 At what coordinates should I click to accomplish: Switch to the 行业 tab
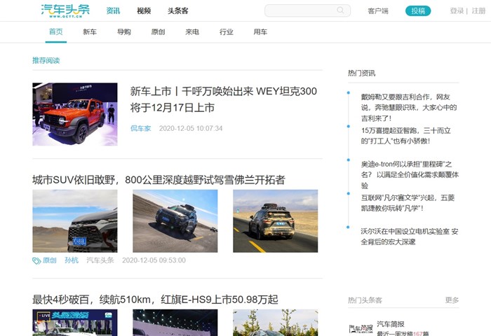227,31
